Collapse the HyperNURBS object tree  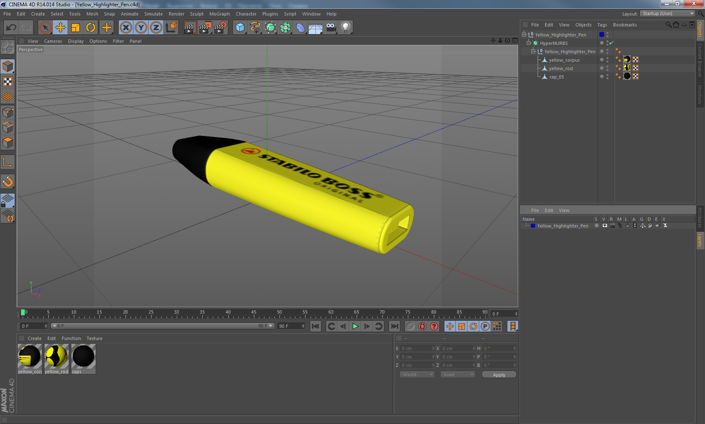tap(529, 43)
